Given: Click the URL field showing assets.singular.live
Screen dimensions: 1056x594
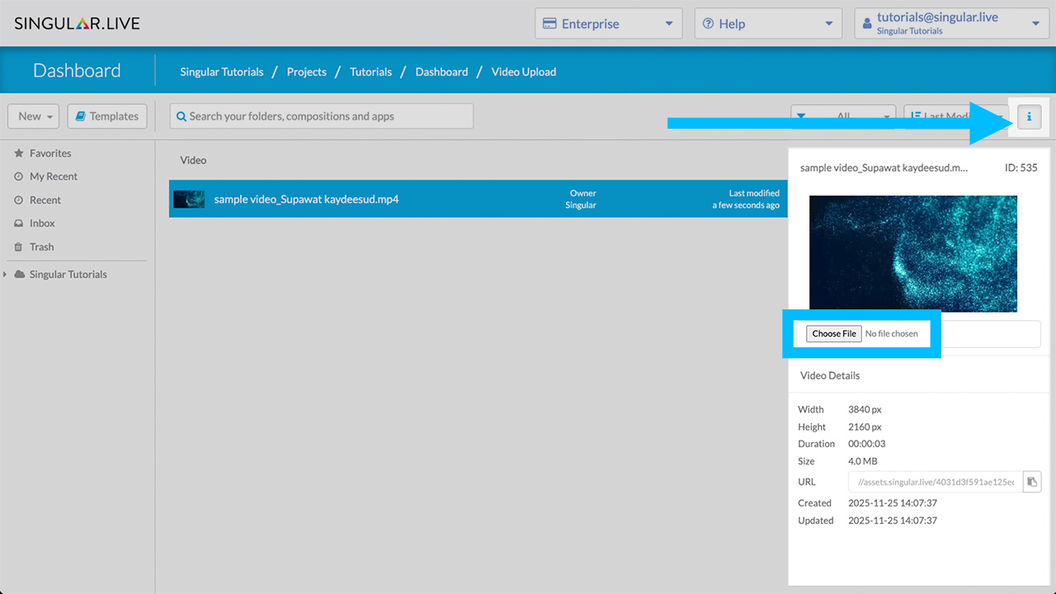Looking at the screenshot, I should point(934,481).
